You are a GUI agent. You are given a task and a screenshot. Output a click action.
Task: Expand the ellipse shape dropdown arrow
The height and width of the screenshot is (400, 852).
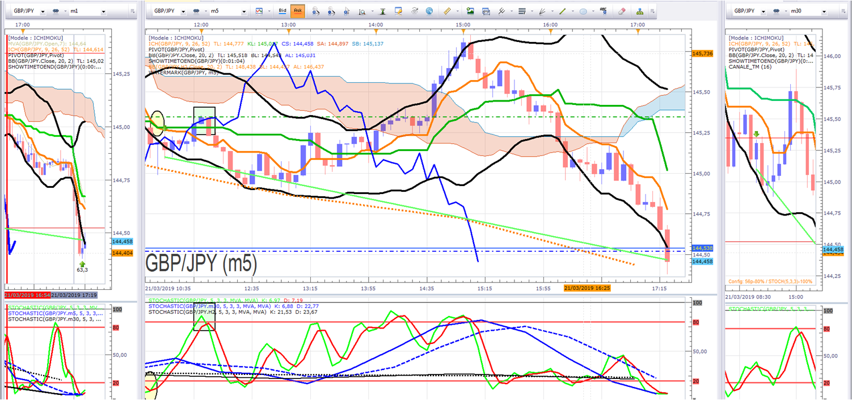tap(593, 11)
